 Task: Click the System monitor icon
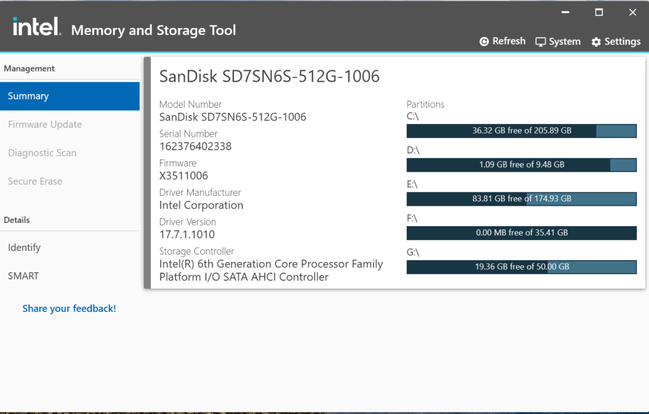click(x=541, y=42)
